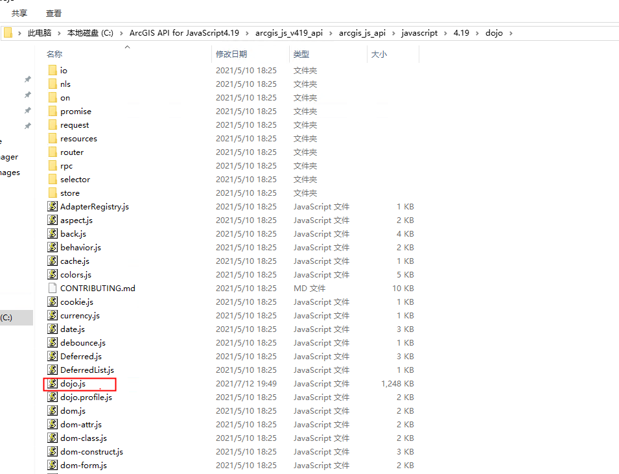
Task: Click the date.js file icon
Action: pyautogui.click(x=53, y=329)
